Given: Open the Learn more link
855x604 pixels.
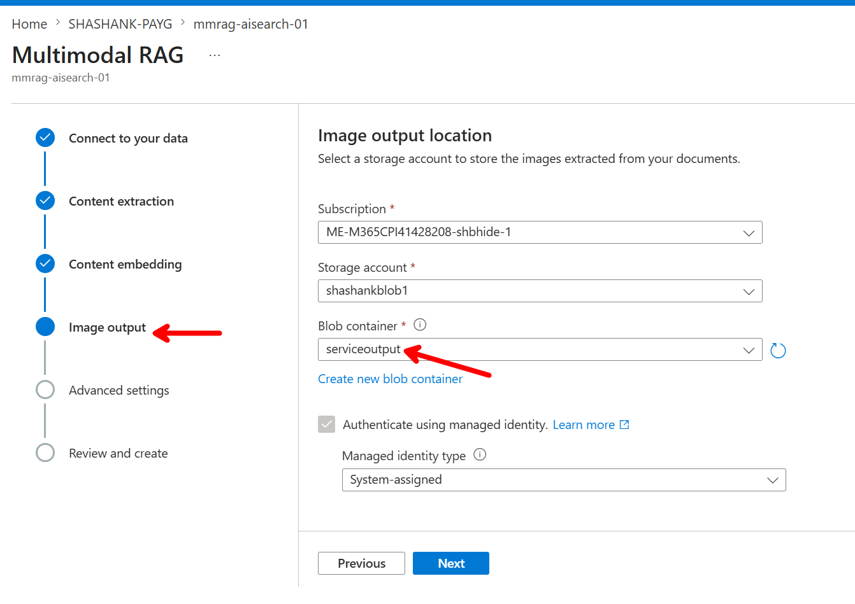Looking at the screenshot, I should point(584,425).
